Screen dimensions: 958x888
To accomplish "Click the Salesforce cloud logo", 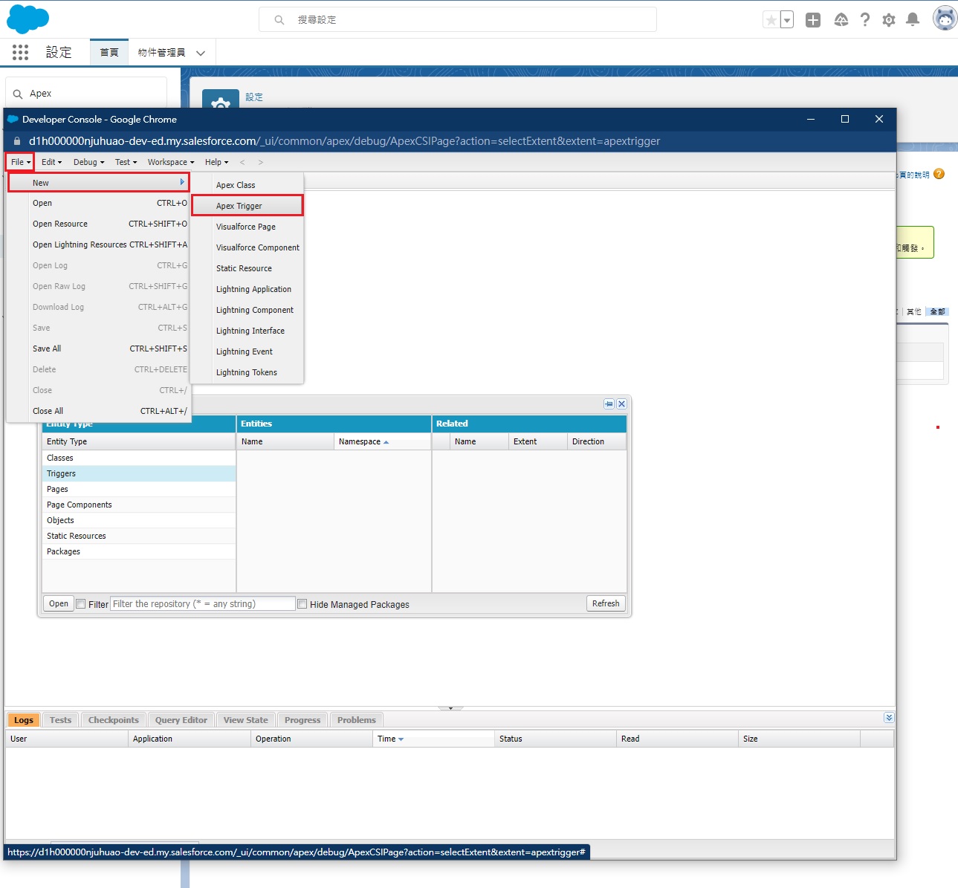I will click(x=27, y=19).
